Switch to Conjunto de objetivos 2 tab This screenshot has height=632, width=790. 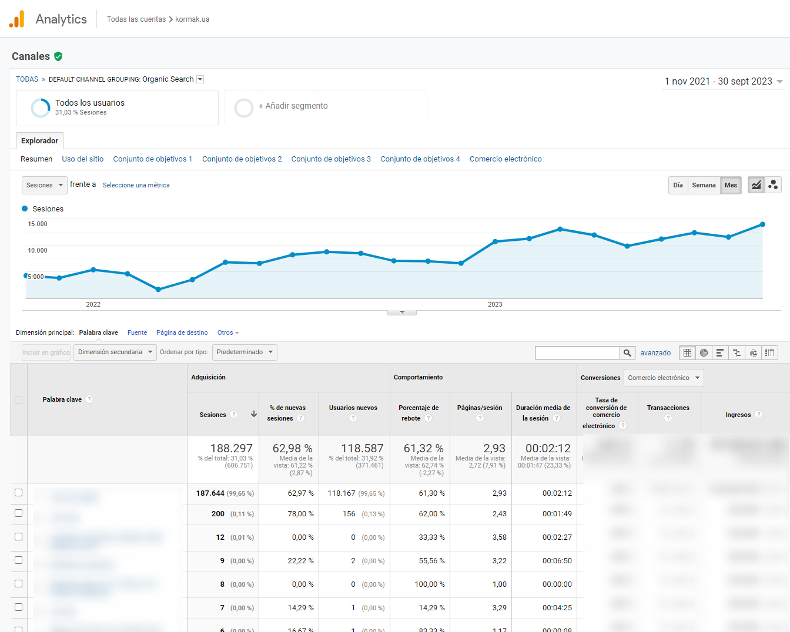[242, 159]
